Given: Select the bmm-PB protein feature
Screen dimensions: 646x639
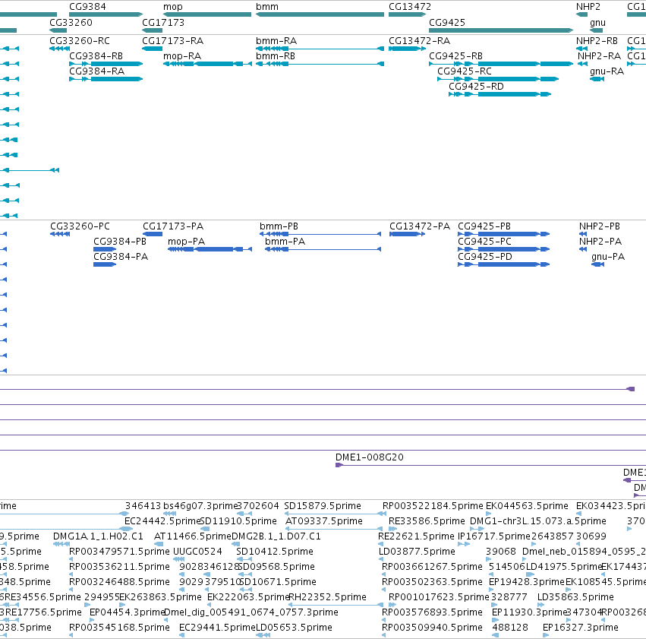Looking at the screenshot, I should [320, 234].
